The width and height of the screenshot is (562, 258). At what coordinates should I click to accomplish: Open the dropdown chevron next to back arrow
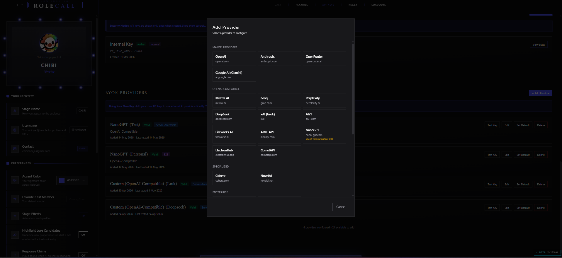[x=22, y=5]
